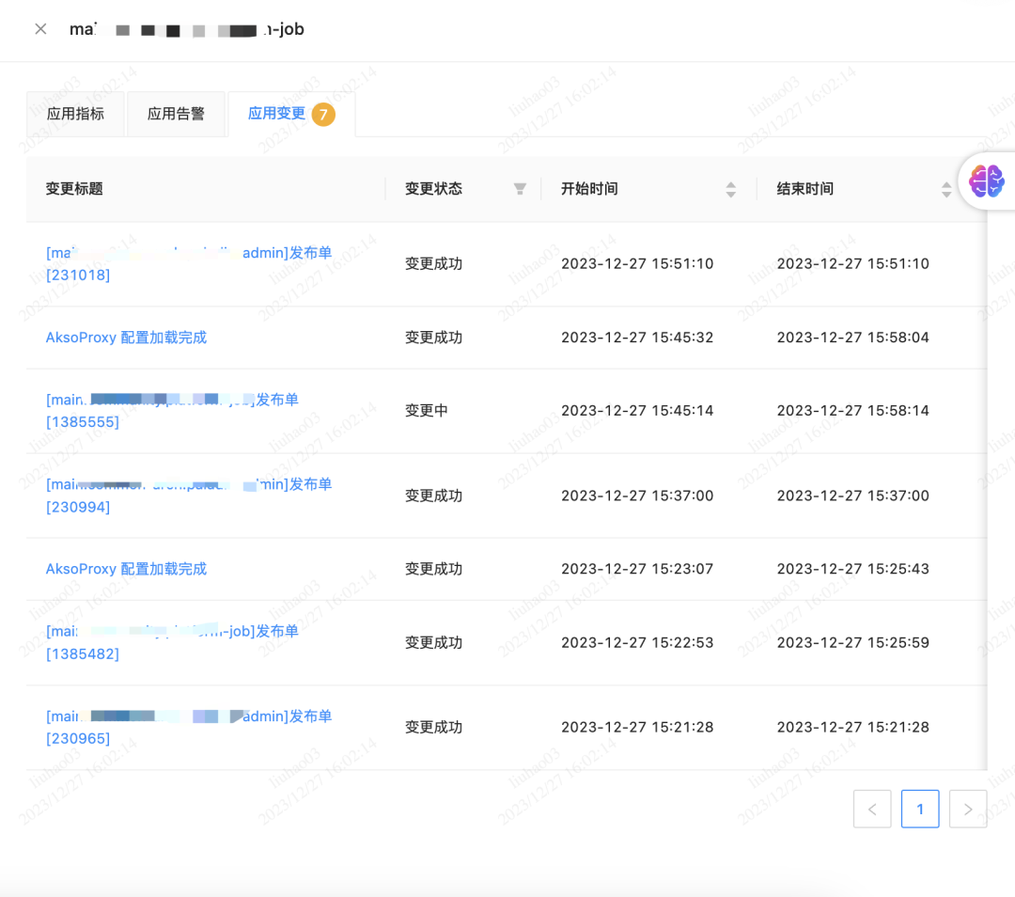Click end time 2023-12-27 15:58:14

853,411
